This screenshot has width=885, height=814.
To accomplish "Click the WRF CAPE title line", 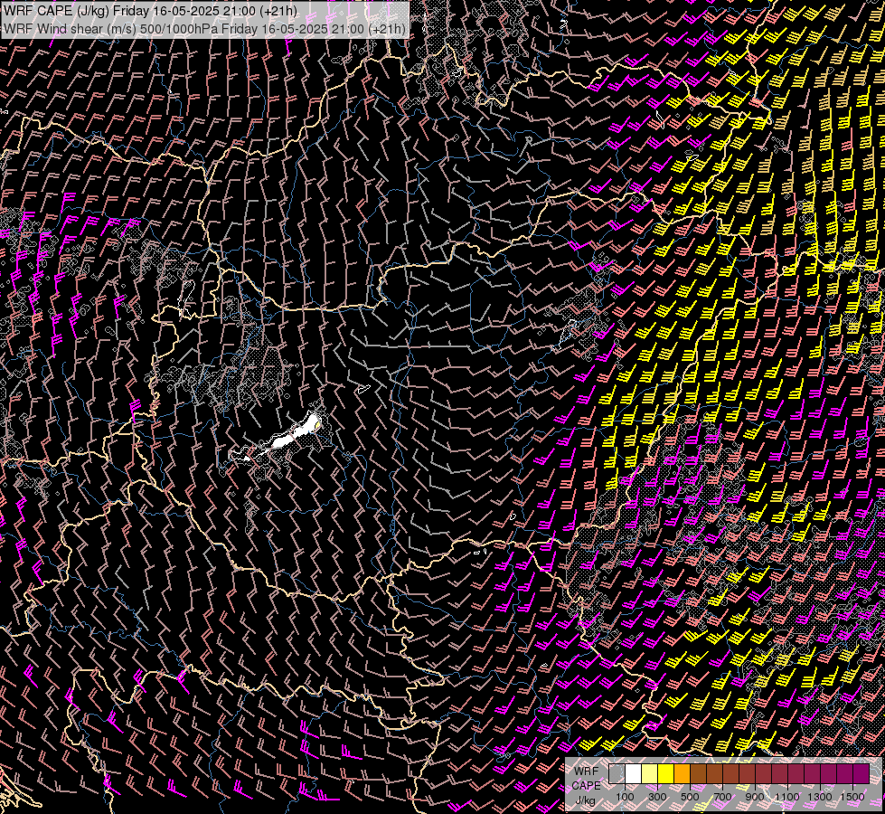I will [x=150, y=11].
